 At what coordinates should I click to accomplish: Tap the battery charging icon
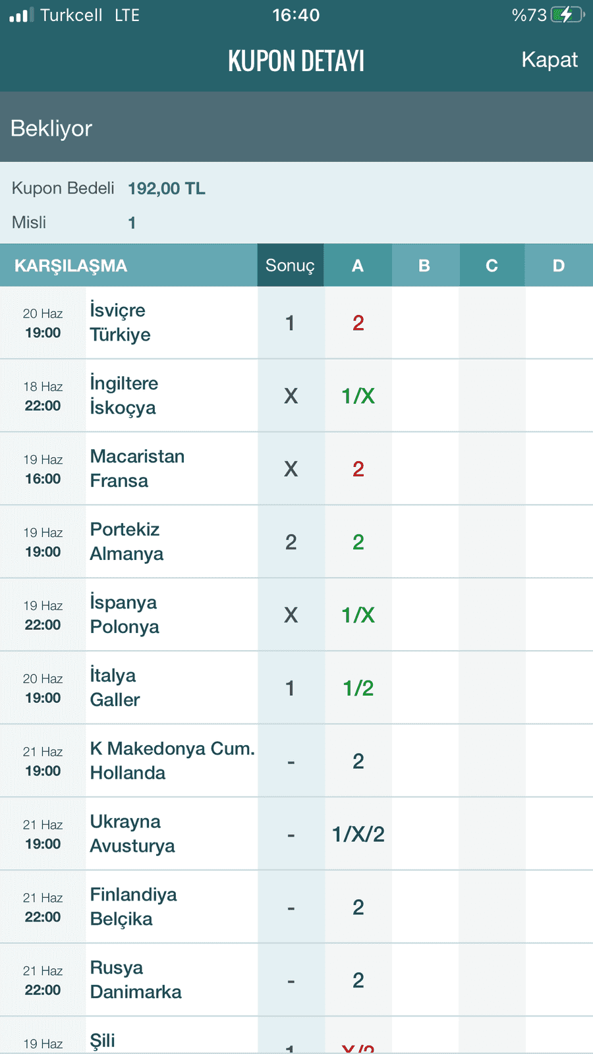pos(567,14)
